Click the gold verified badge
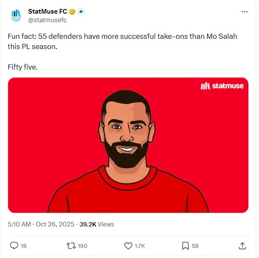Image resolution: width=259 pixels, height=258 pixels. click(72, 12)
